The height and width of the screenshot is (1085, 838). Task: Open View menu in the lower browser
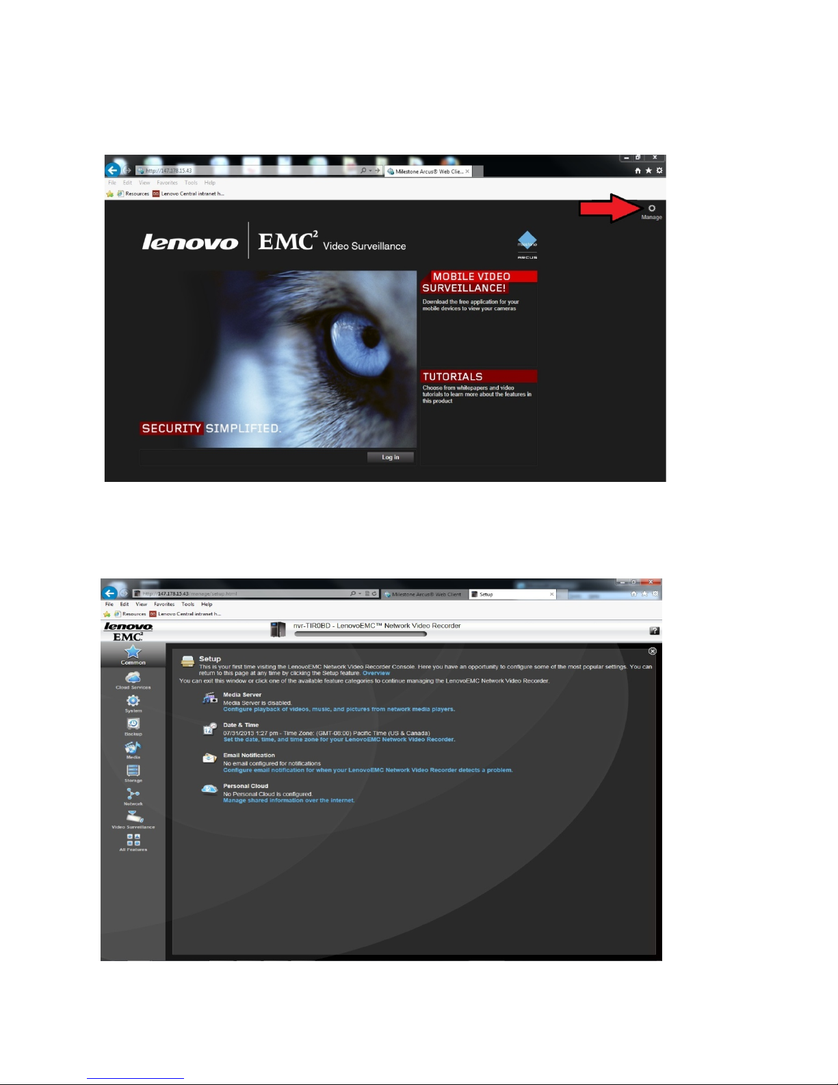click(x=142, y=604)
